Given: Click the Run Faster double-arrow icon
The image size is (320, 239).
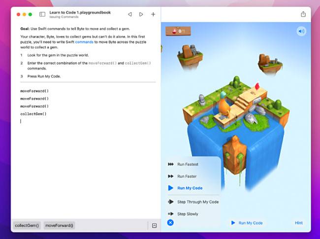Looking at the screenshot, I should point(171,176).
